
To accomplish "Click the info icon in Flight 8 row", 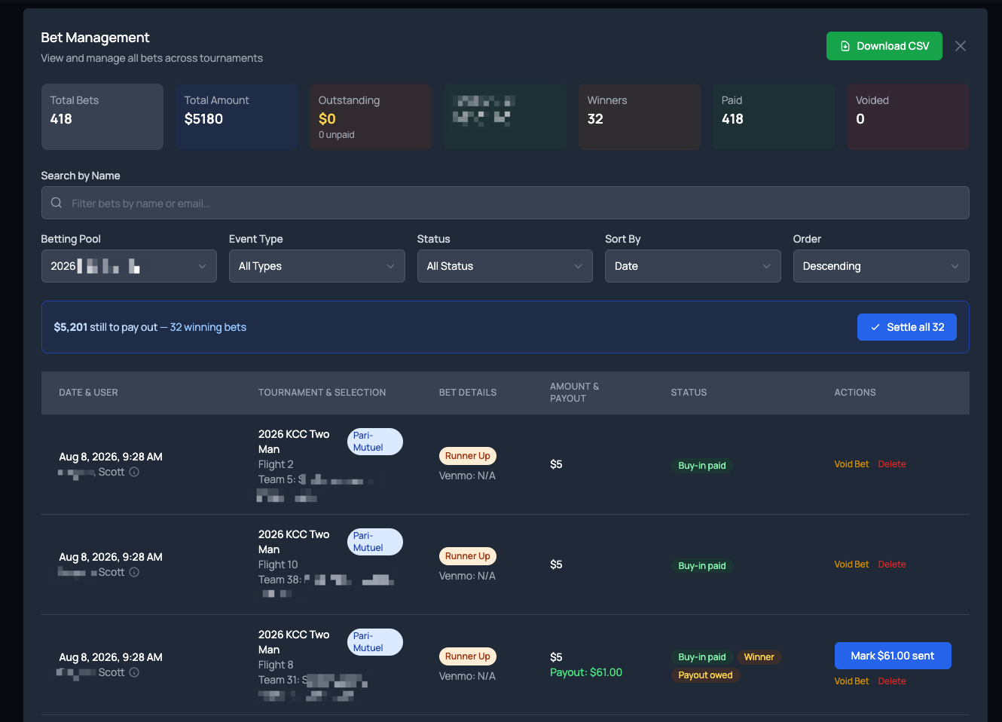I will click(134, 672).
